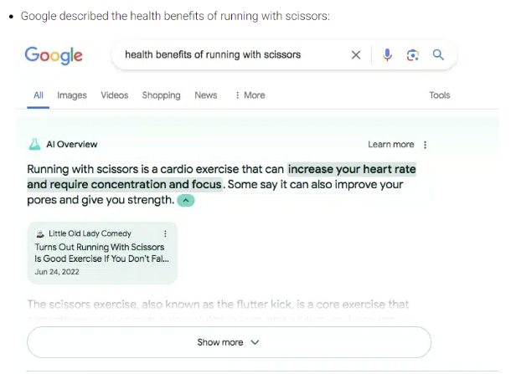
Task: Open source card three-dot menu
Action: 165,233
